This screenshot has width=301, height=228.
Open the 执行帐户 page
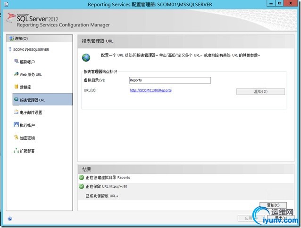point(27,125)
